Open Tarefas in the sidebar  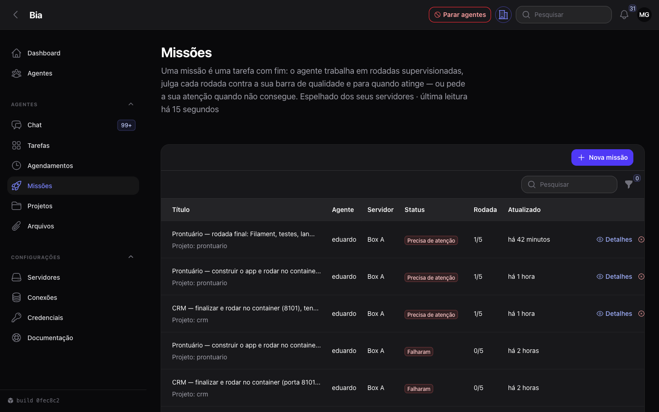tap(73, 146)
